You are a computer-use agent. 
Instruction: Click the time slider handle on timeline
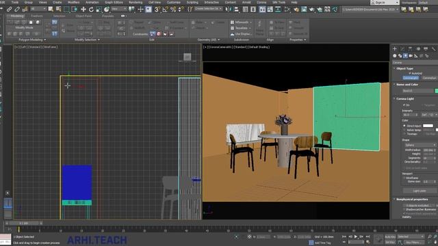(24, 223)
